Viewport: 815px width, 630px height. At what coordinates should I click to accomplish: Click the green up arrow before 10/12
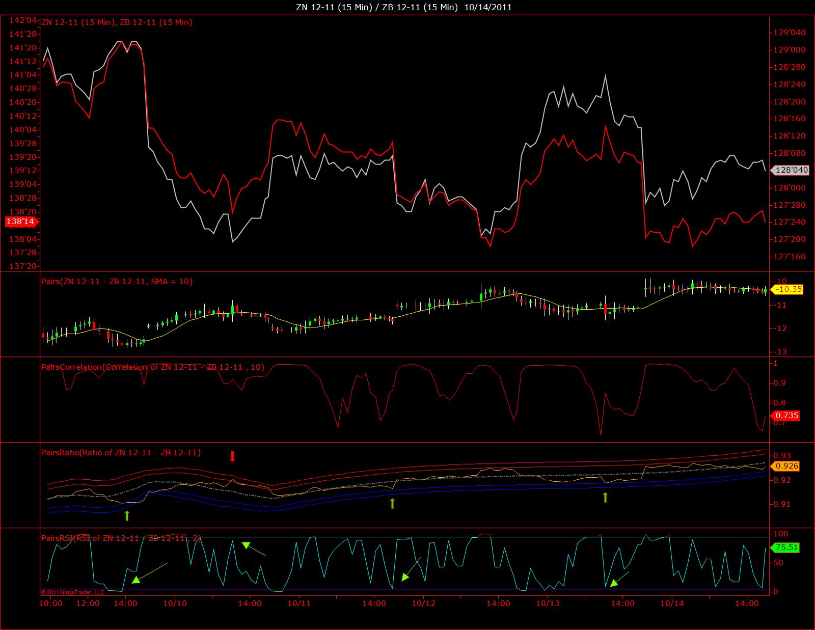(392, 504)
